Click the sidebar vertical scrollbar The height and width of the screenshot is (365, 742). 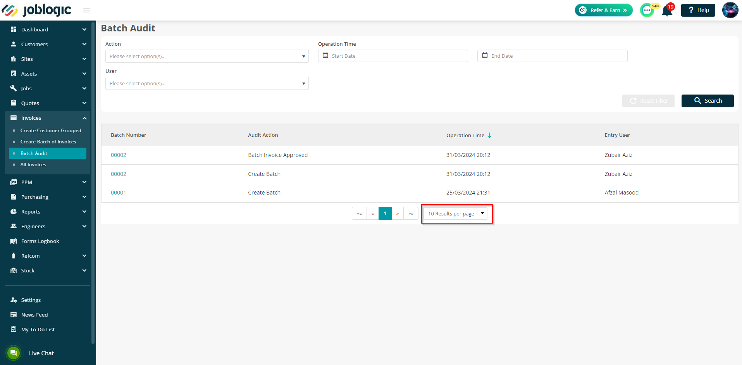click(x=93, y=182)
